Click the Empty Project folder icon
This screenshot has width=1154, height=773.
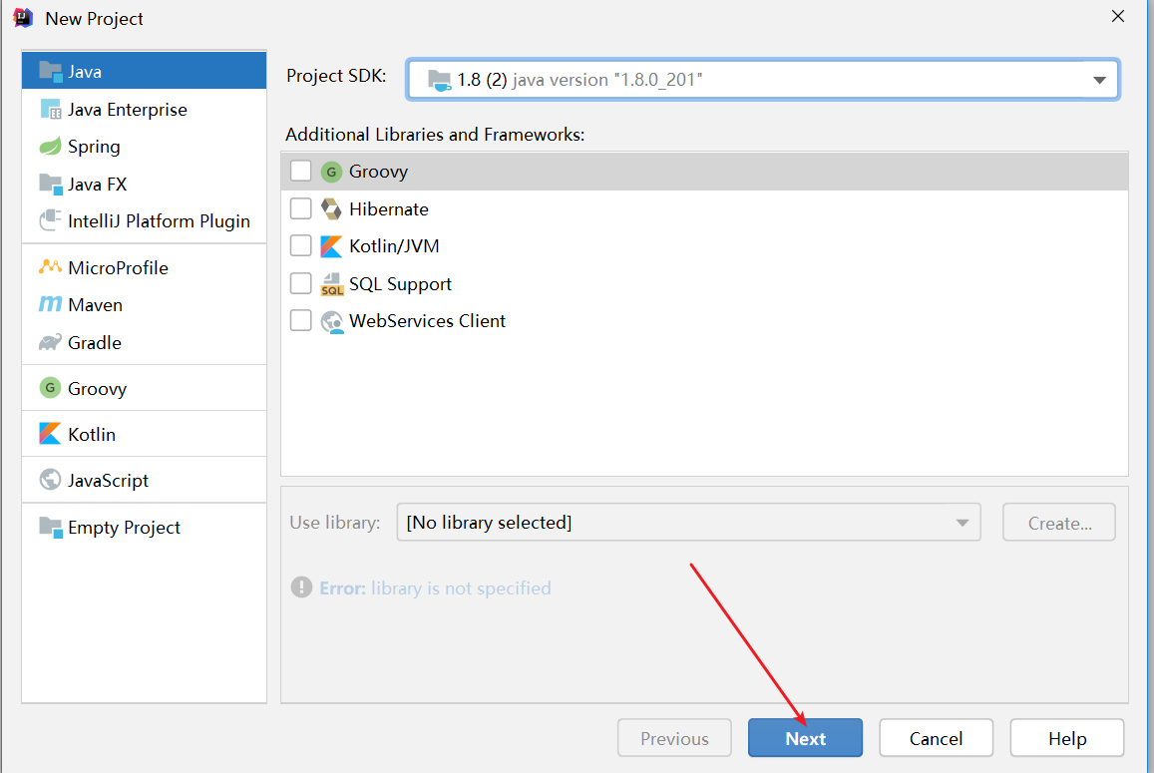[50, 527]
